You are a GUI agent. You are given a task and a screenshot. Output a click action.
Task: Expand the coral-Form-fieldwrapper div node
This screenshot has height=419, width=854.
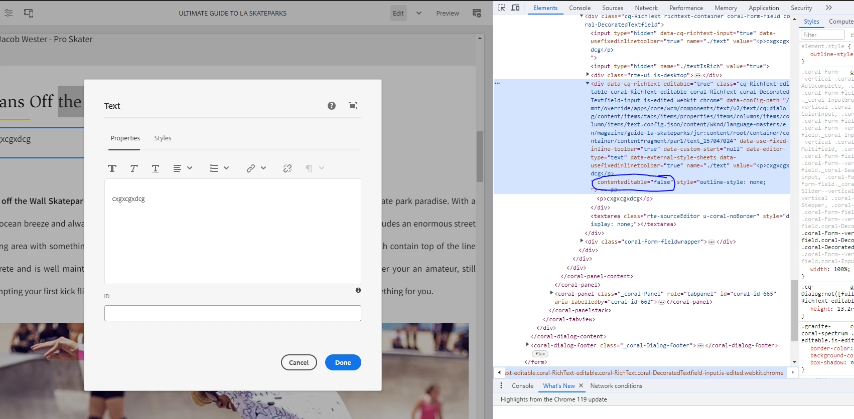582,241
